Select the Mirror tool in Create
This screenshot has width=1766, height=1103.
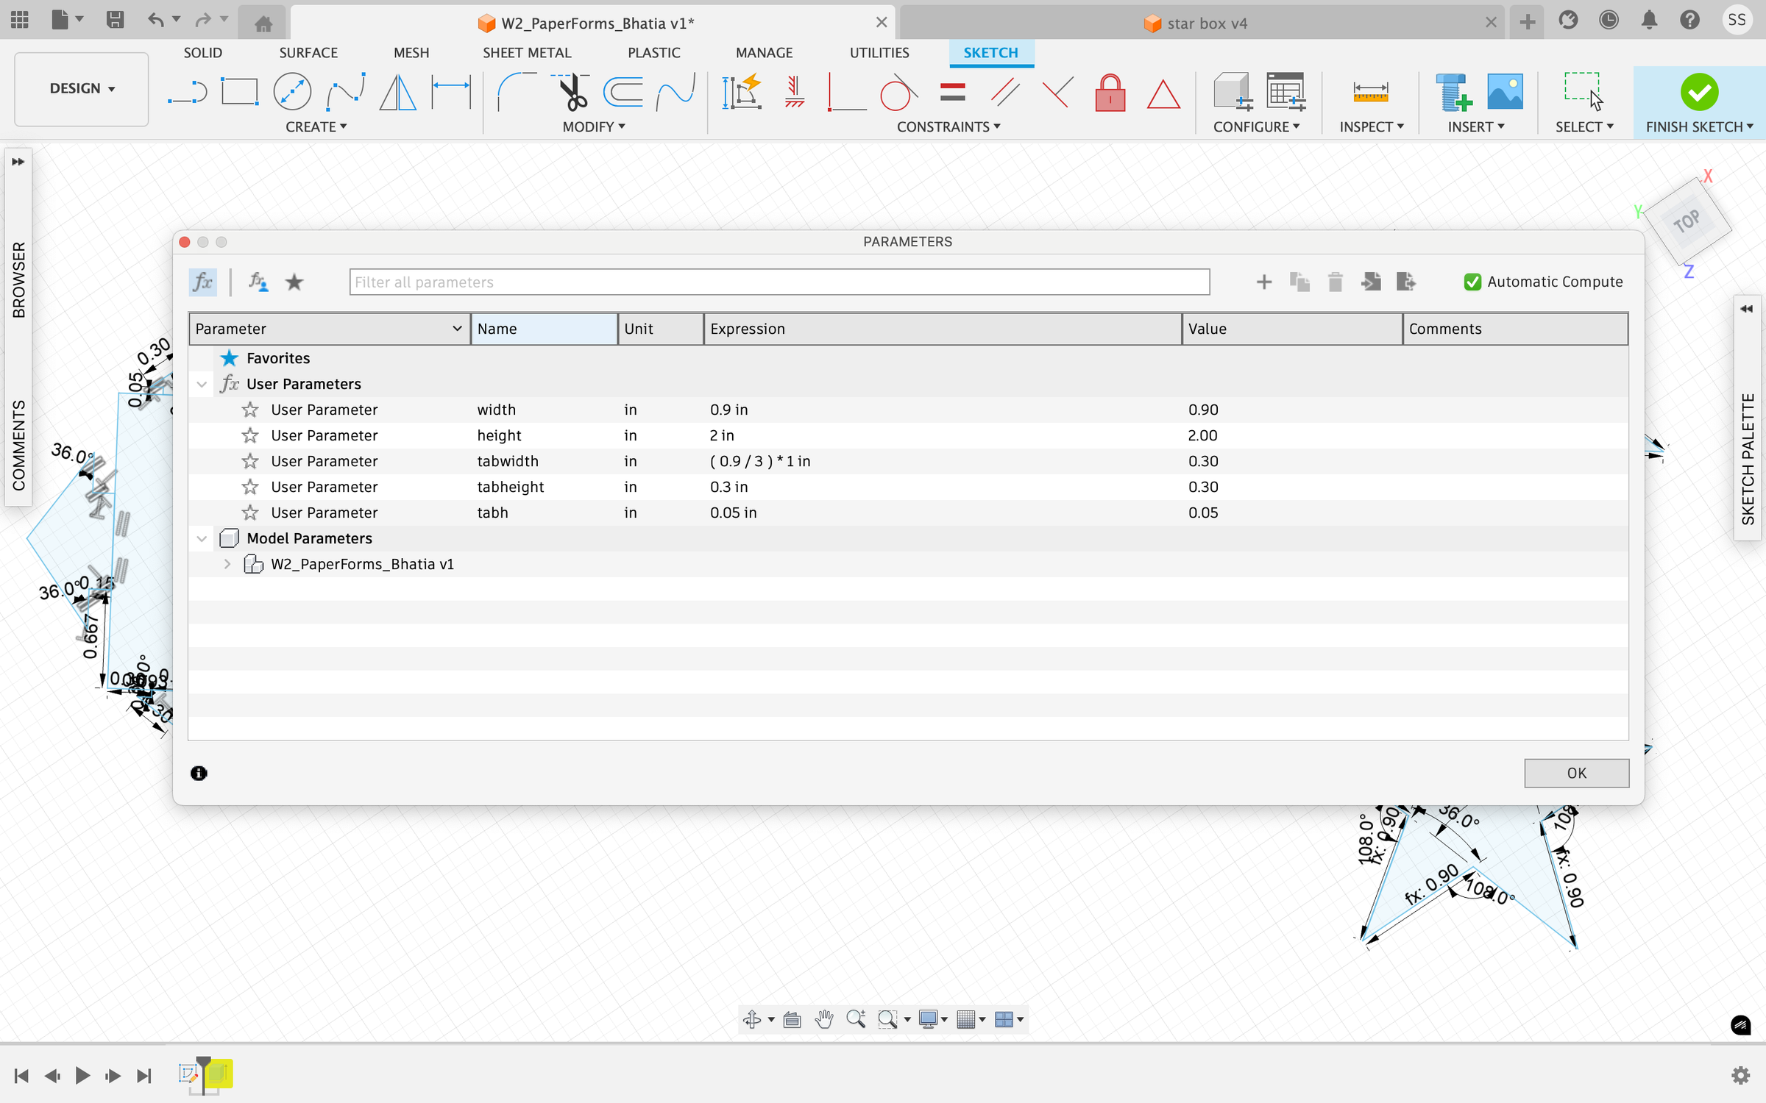pyautogui.click(x=398, y=93)
